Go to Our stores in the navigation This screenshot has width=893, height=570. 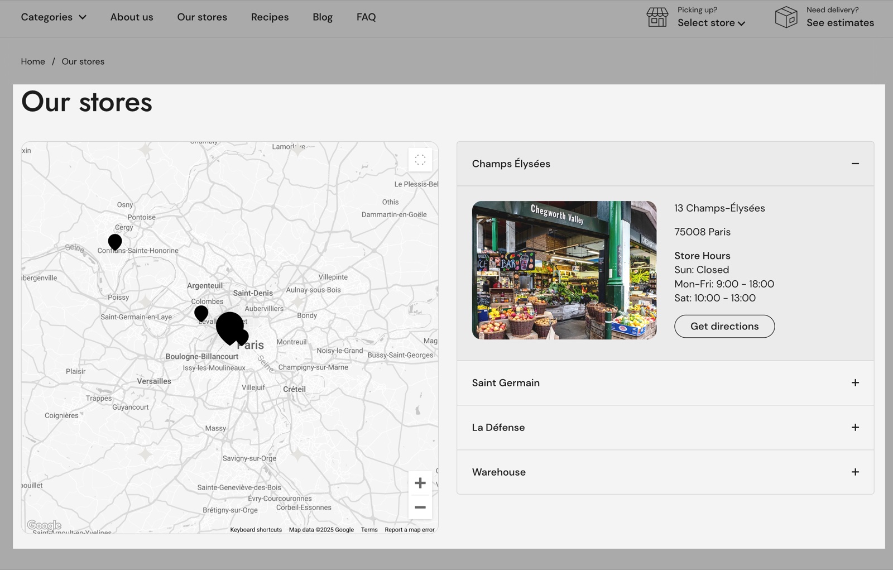pos(202,17)
